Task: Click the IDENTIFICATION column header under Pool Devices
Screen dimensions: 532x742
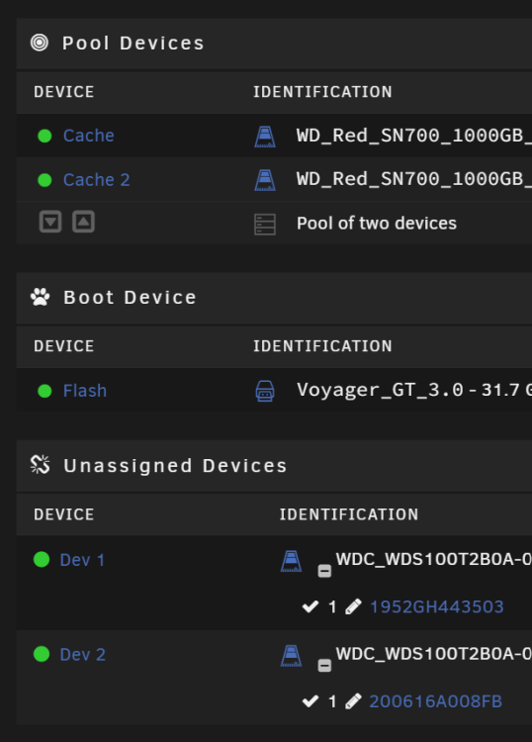Action: [x=322, y=92]
